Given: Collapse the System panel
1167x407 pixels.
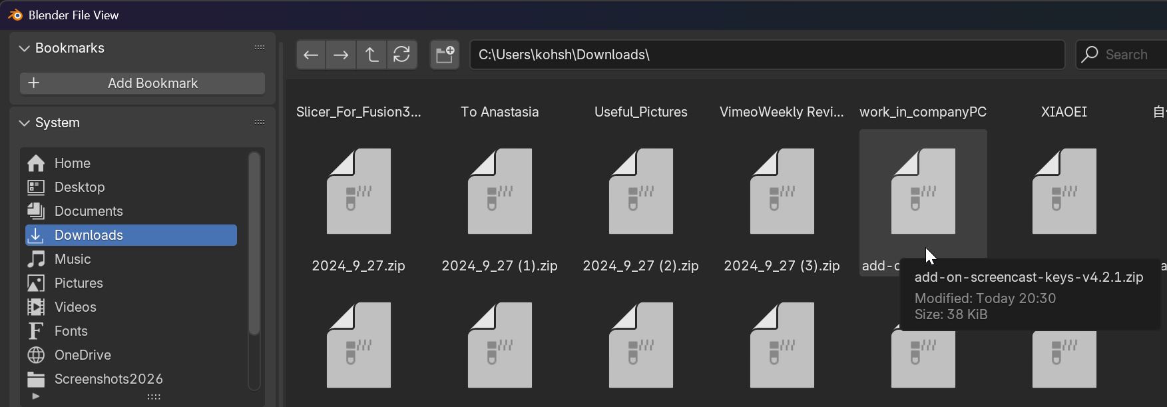Looking at the screenshot, I should tap(25, 123).
